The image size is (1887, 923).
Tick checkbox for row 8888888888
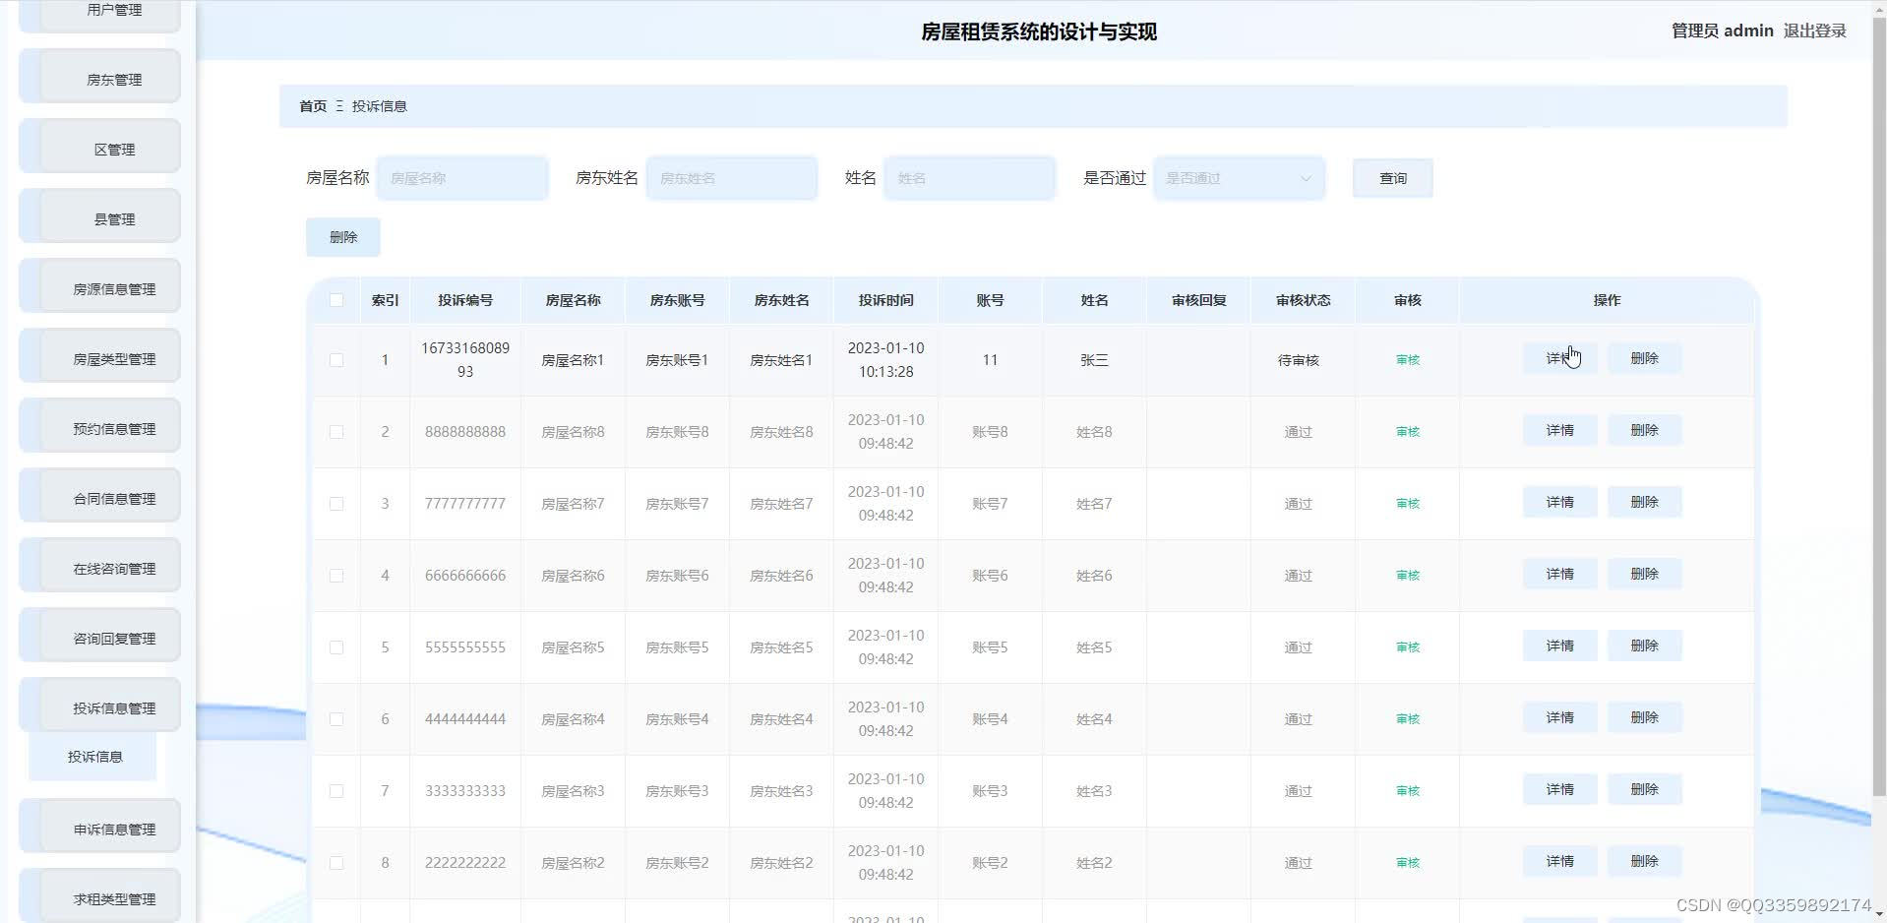click(336, 432)
